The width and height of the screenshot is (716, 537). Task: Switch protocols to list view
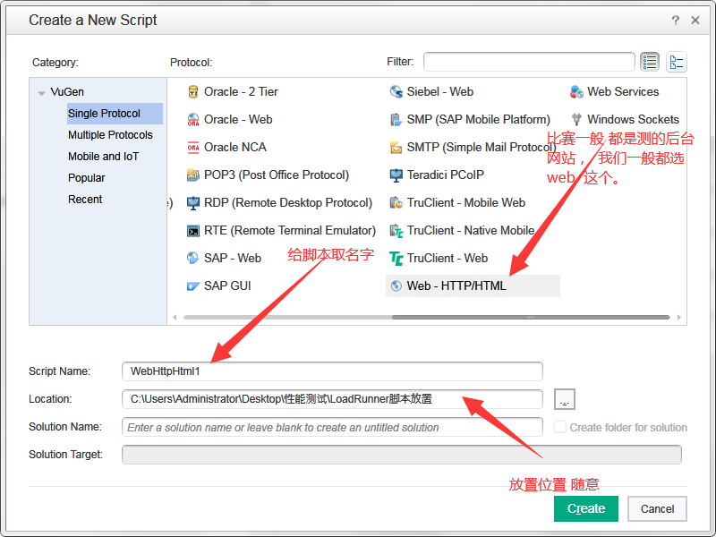click(x=651, y=61)
